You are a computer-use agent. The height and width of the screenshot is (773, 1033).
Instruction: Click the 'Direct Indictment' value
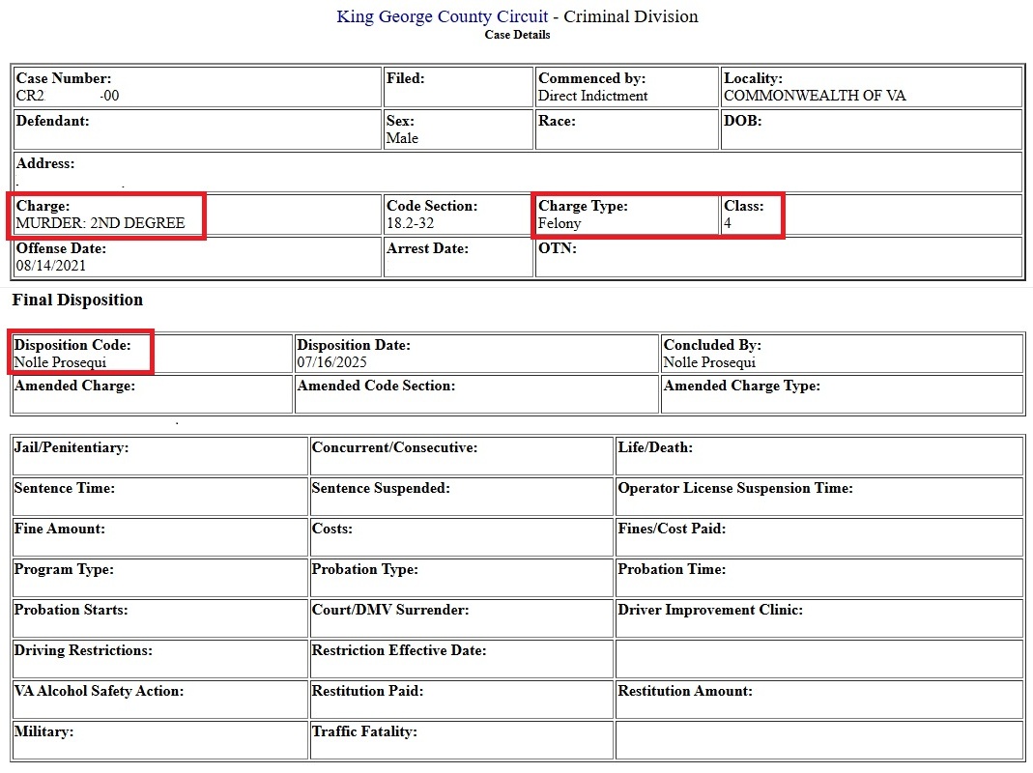coord(593,97)
